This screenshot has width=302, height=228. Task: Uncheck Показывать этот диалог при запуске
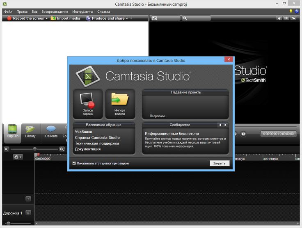(74, 163)
